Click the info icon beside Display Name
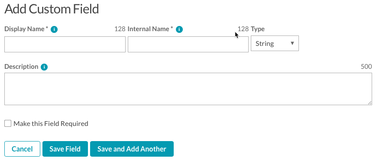 pos(54,29)
